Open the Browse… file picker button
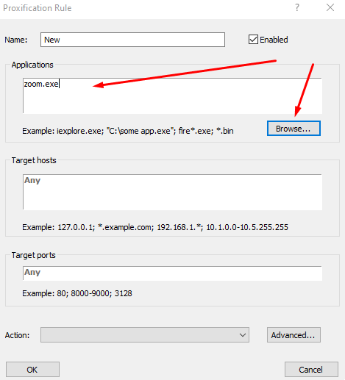This screenshot has width=345, height=380. (294, 128)
